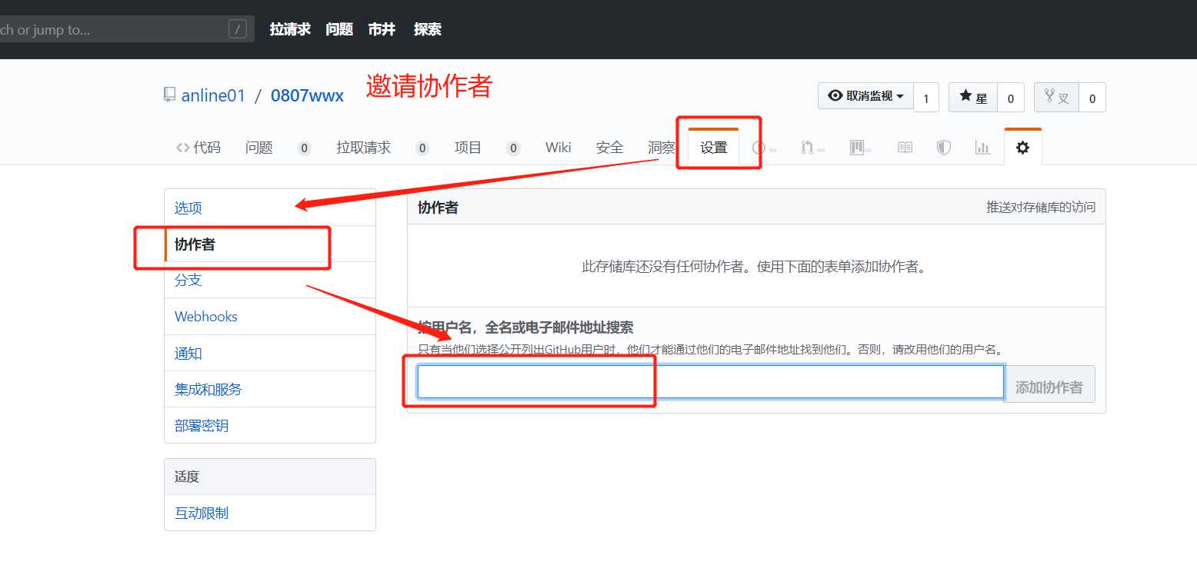Switch to the 代码 tab
Screen dimensions: 1197x575
pyautogui.click(x=198, y=148)
